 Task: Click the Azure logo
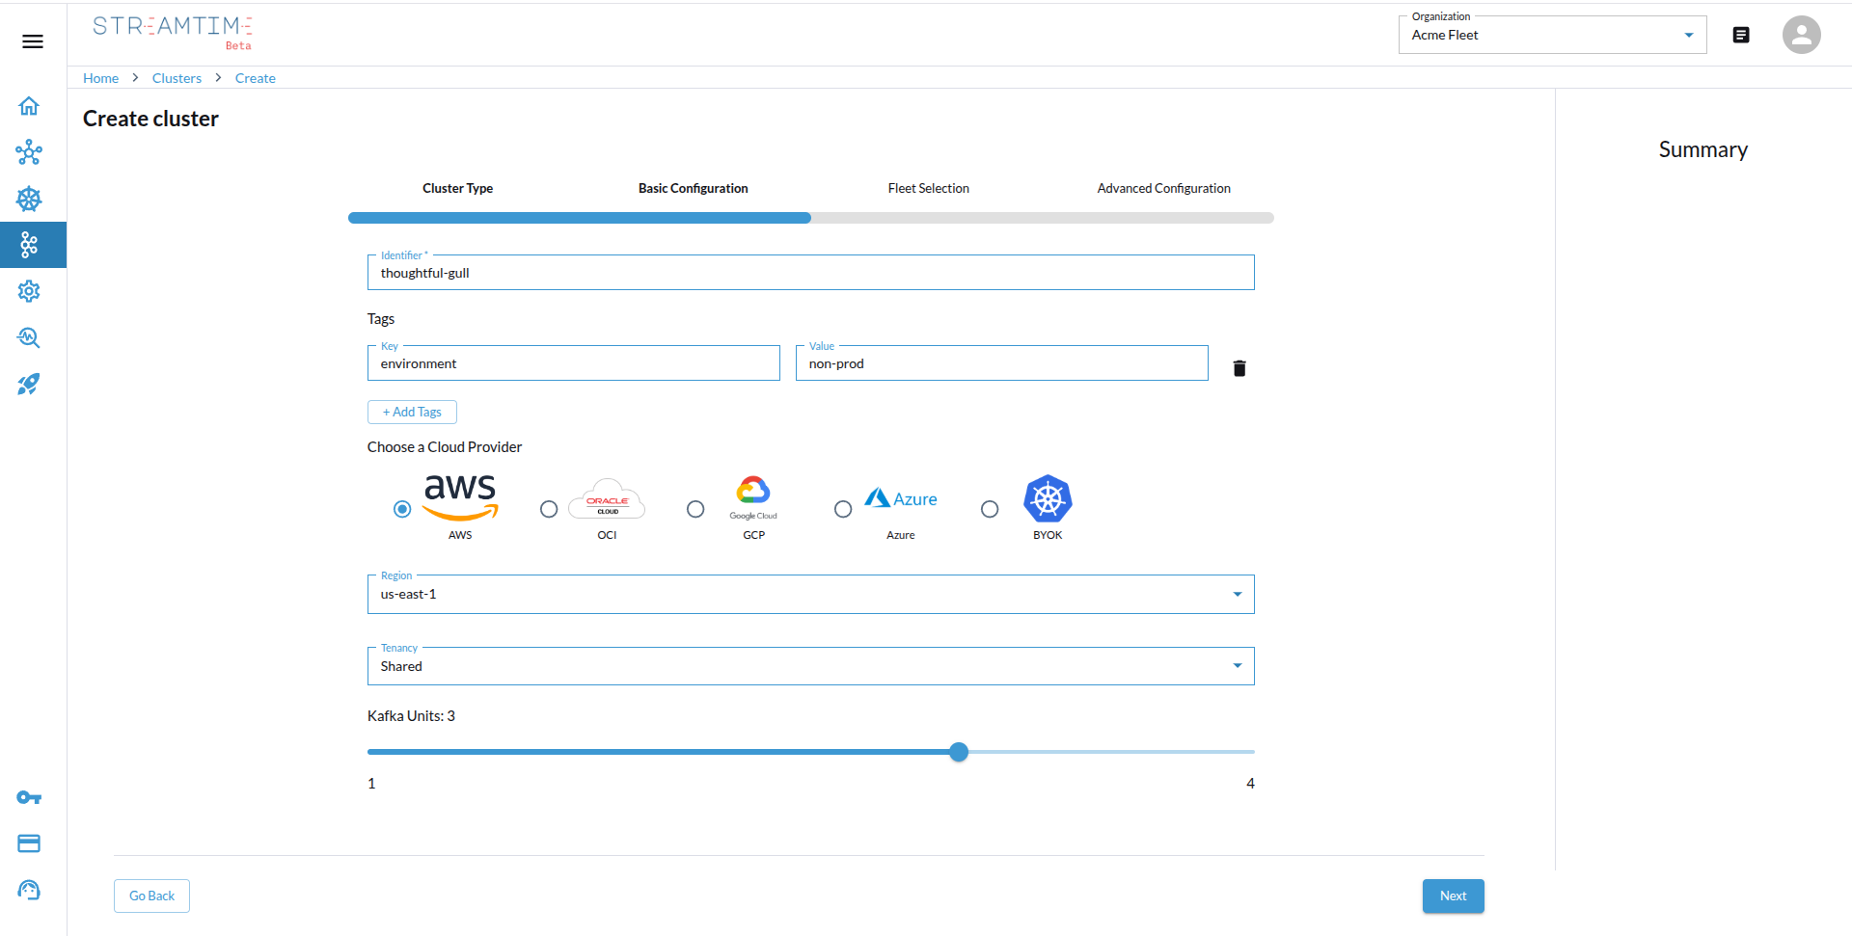click(x=901, y=498)
